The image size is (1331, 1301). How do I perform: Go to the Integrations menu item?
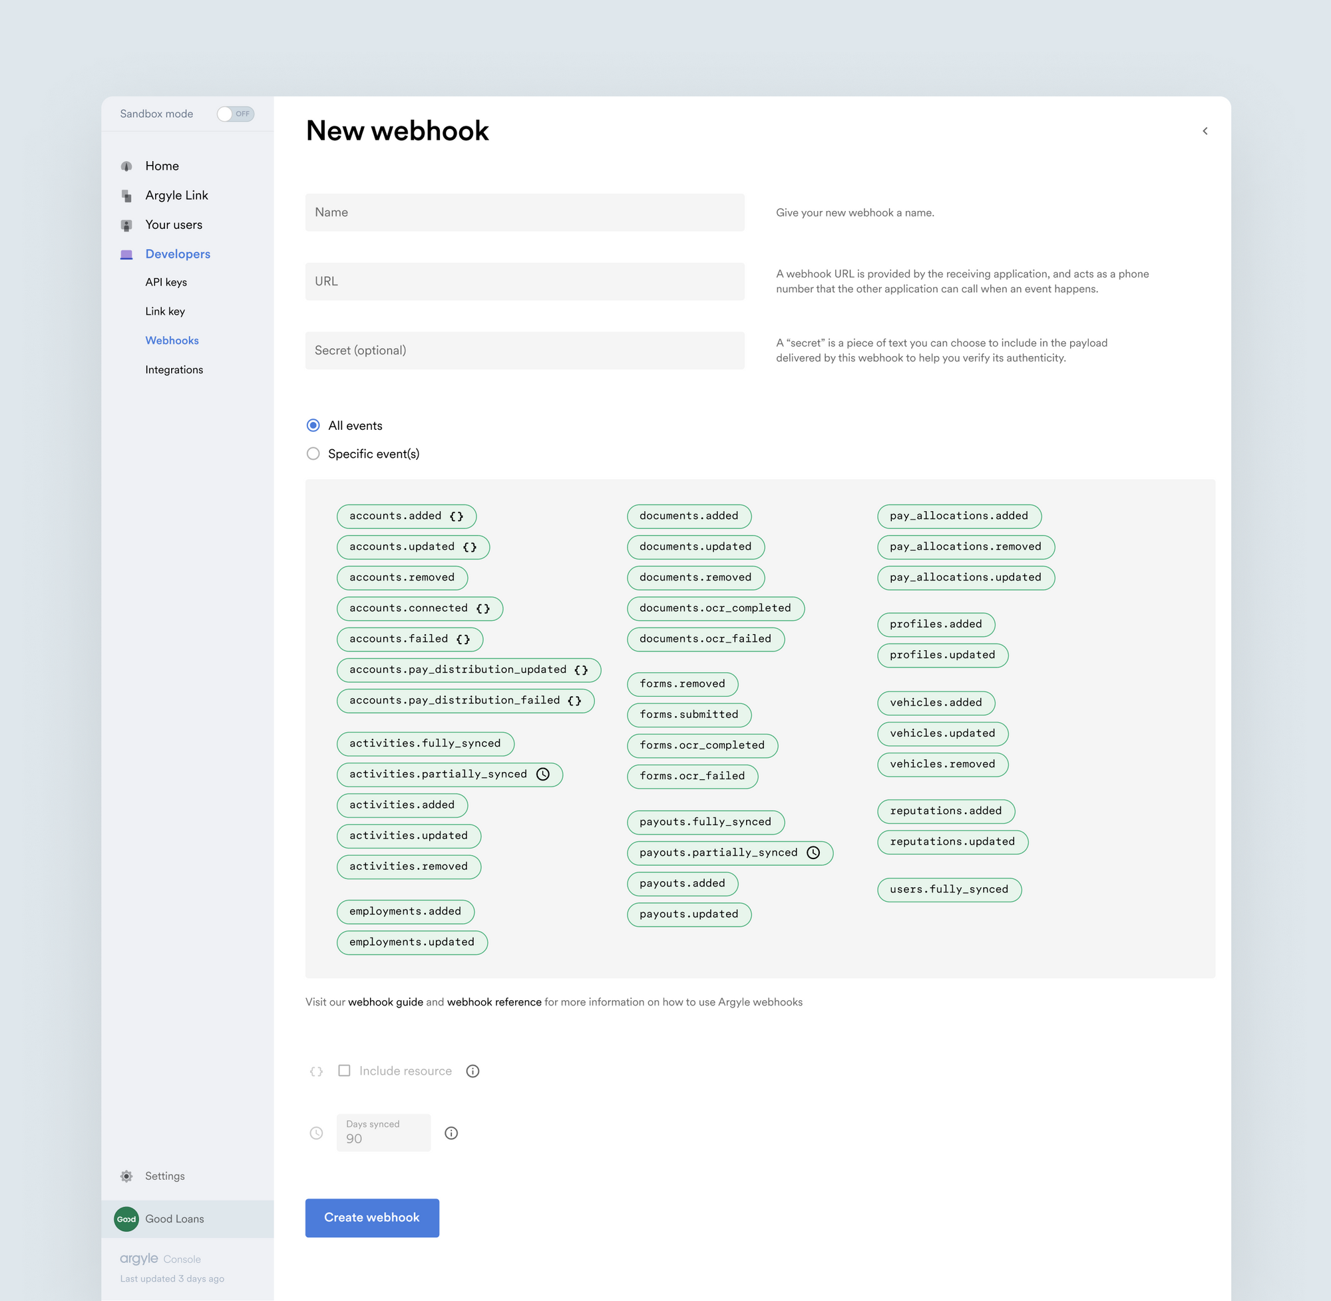click(x=174, y=369)
